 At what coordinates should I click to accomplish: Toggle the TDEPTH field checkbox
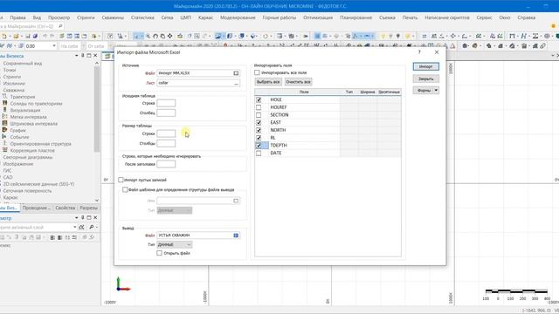259,146
